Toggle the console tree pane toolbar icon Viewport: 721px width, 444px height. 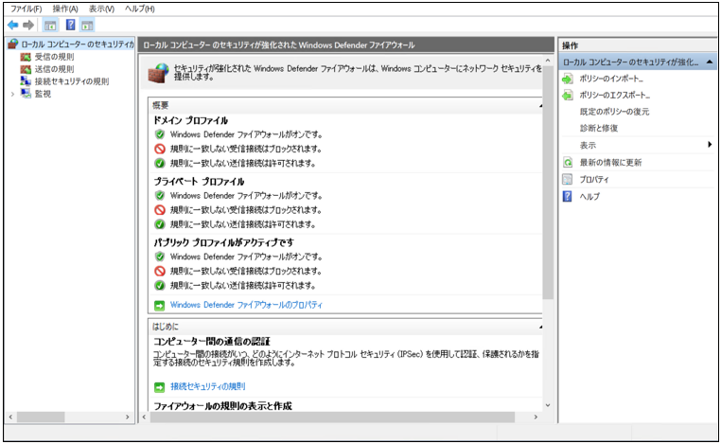[x=50, y=26]
